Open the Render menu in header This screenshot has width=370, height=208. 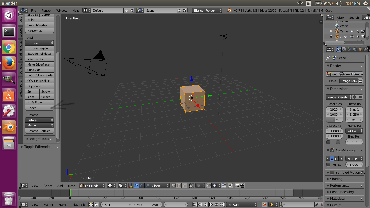pos(46,10)
